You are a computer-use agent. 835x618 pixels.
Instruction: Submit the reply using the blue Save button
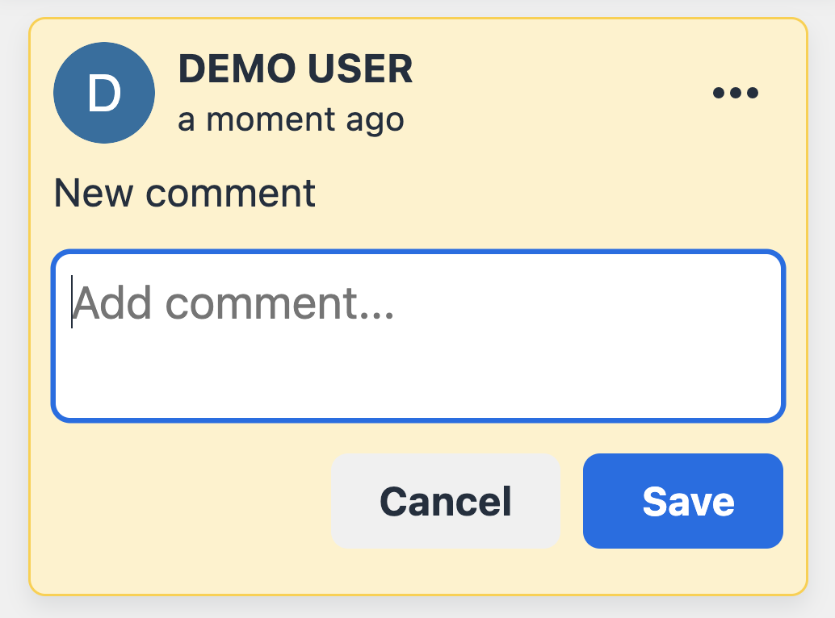[x=683, y=501]
